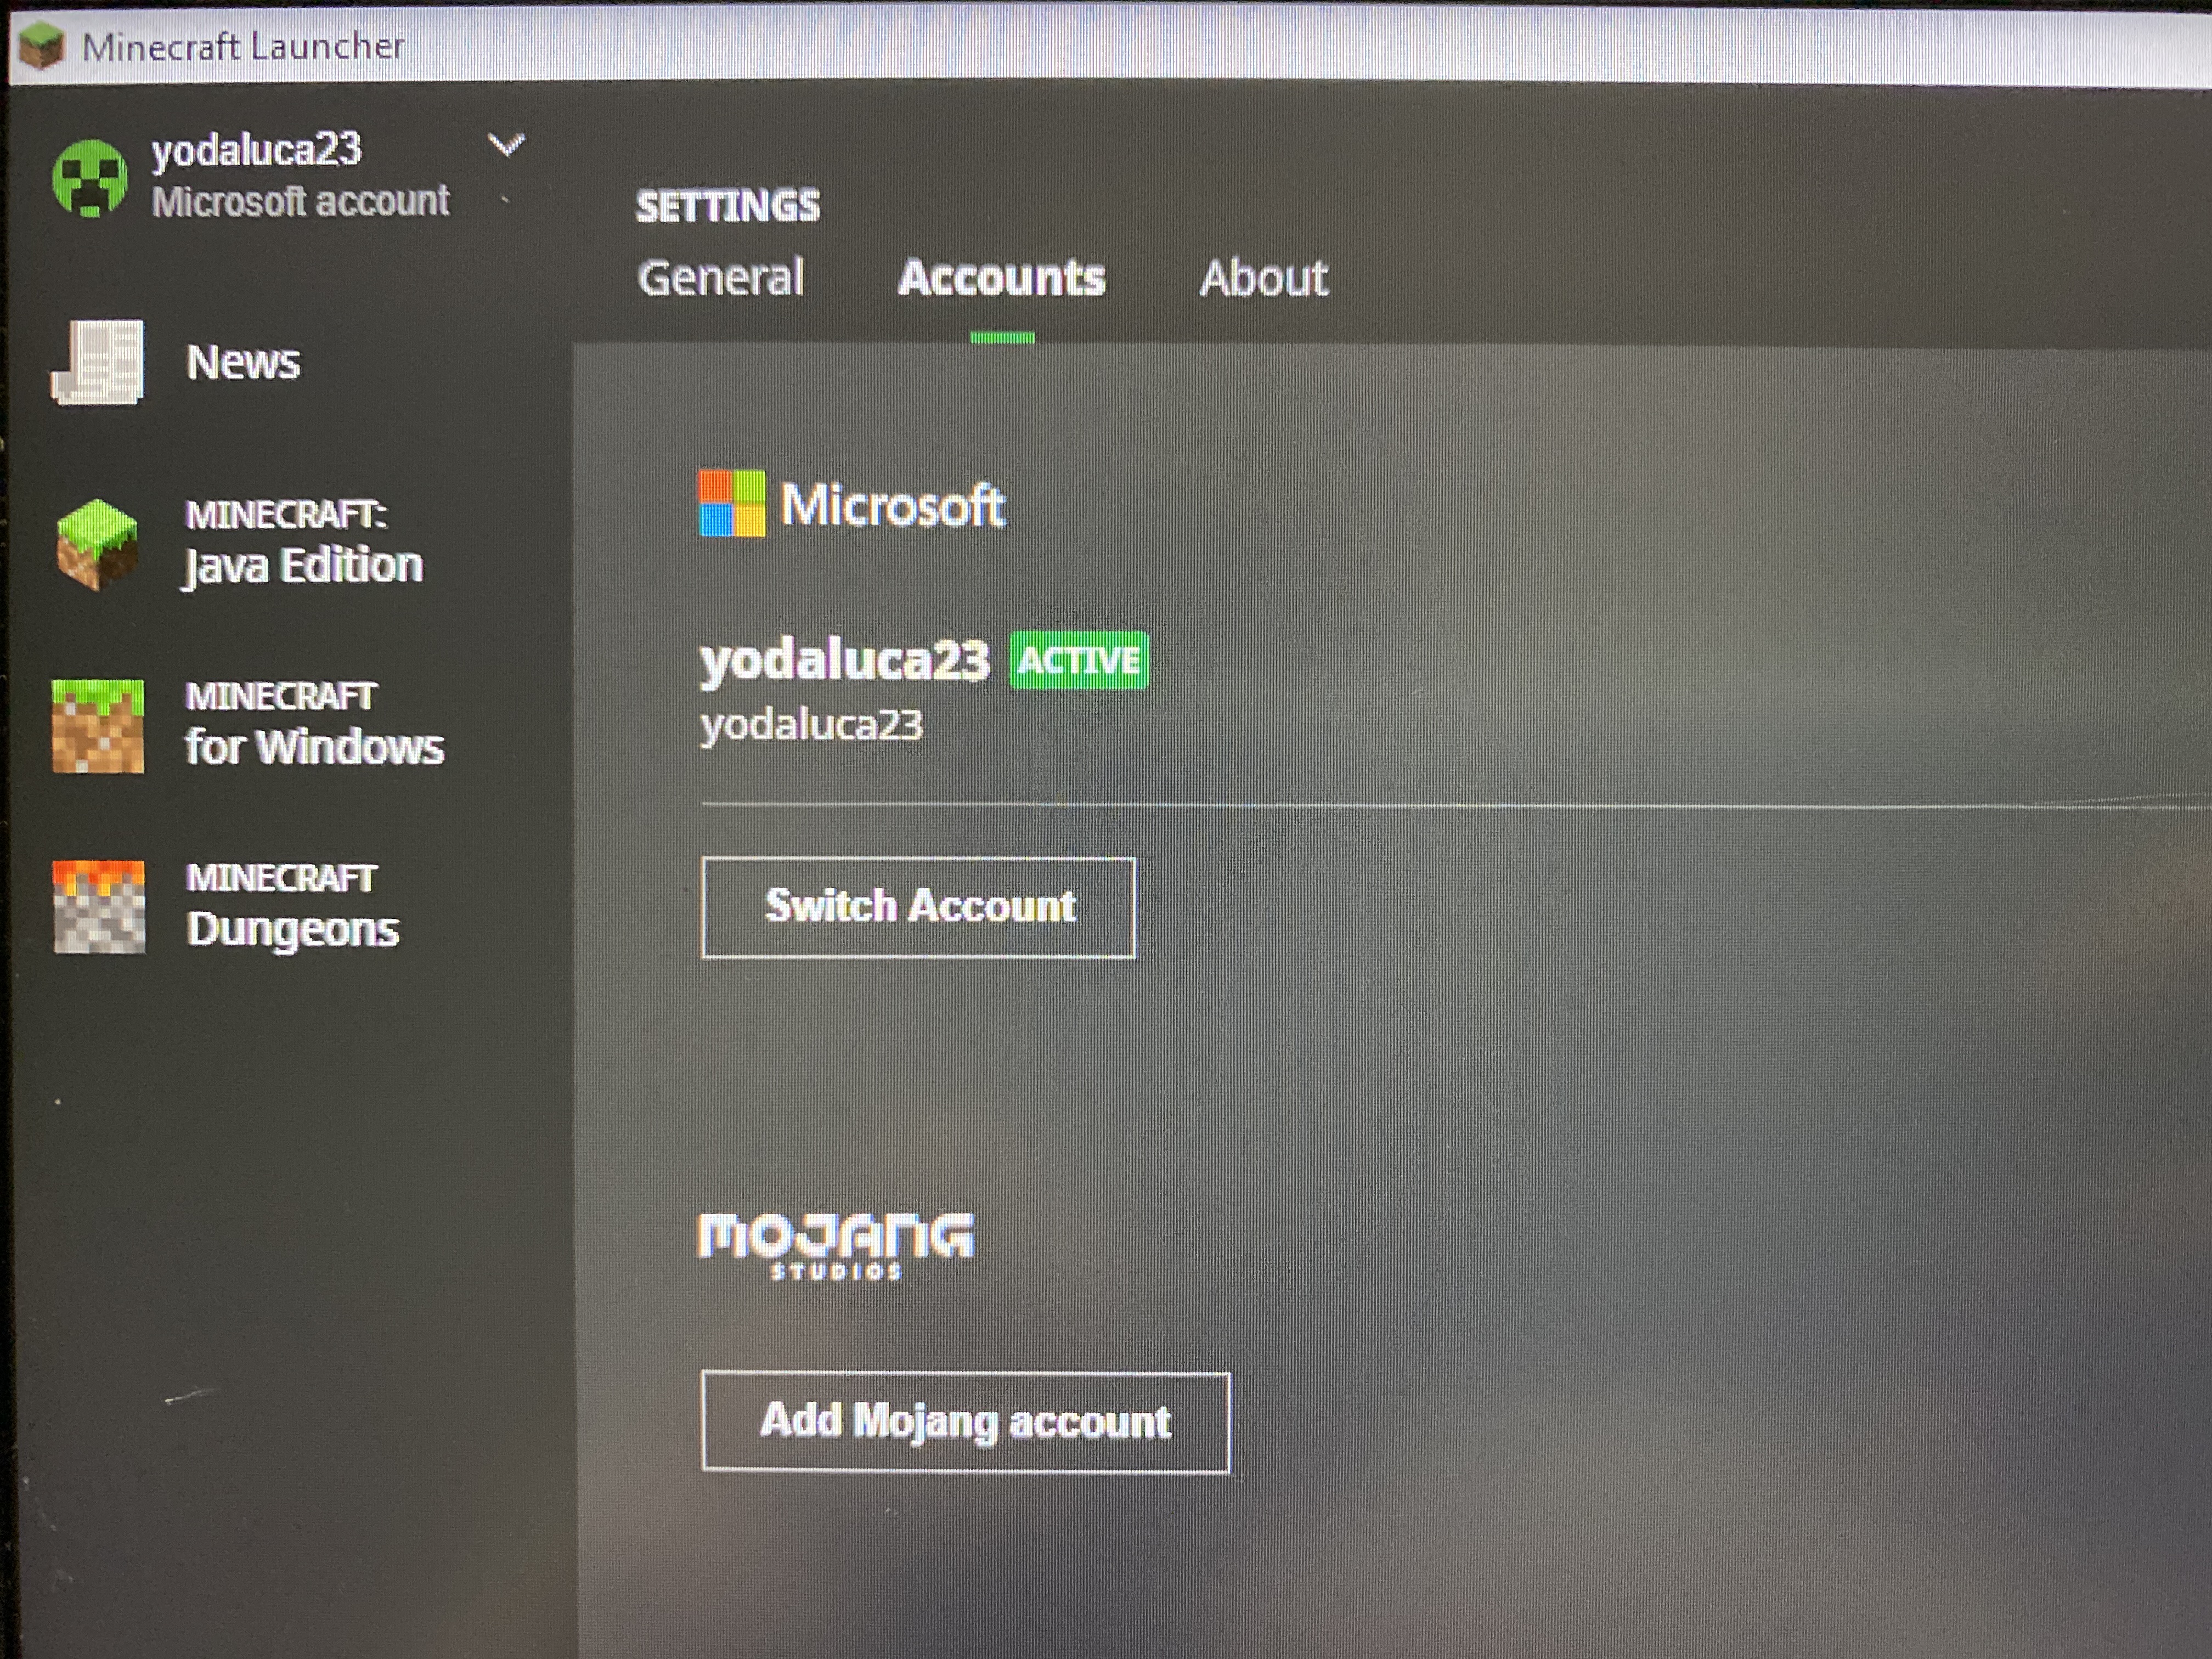Select the Accounts settings tab

click(x=1002, y=278)
